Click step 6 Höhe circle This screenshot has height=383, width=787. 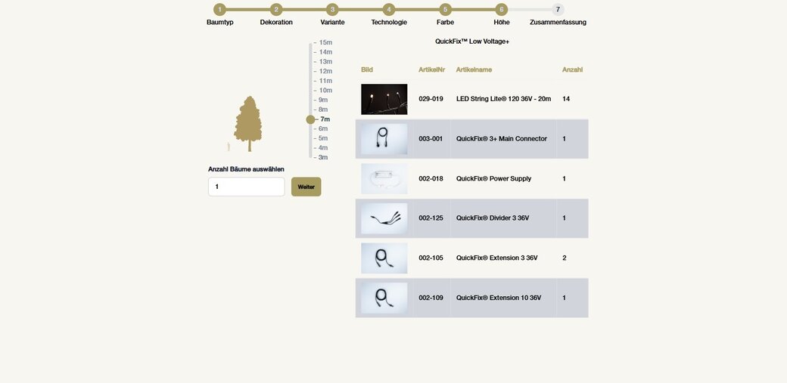501,10
